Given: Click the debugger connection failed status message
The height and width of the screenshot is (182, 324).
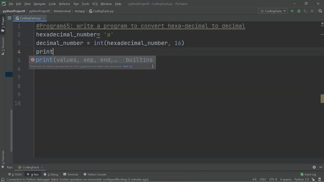Looking at the screenshot, I should (77, 180).
